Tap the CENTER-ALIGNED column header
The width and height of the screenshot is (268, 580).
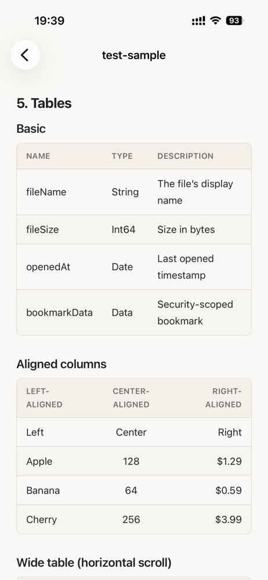coord(131,398)
